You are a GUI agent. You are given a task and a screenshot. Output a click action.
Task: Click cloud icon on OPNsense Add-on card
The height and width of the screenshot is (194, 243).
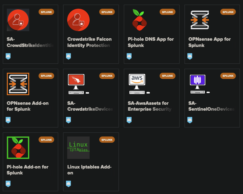pos(8,120)
